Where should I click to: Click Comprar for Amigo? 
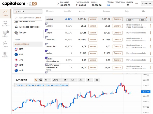click(x=118, y=53)
